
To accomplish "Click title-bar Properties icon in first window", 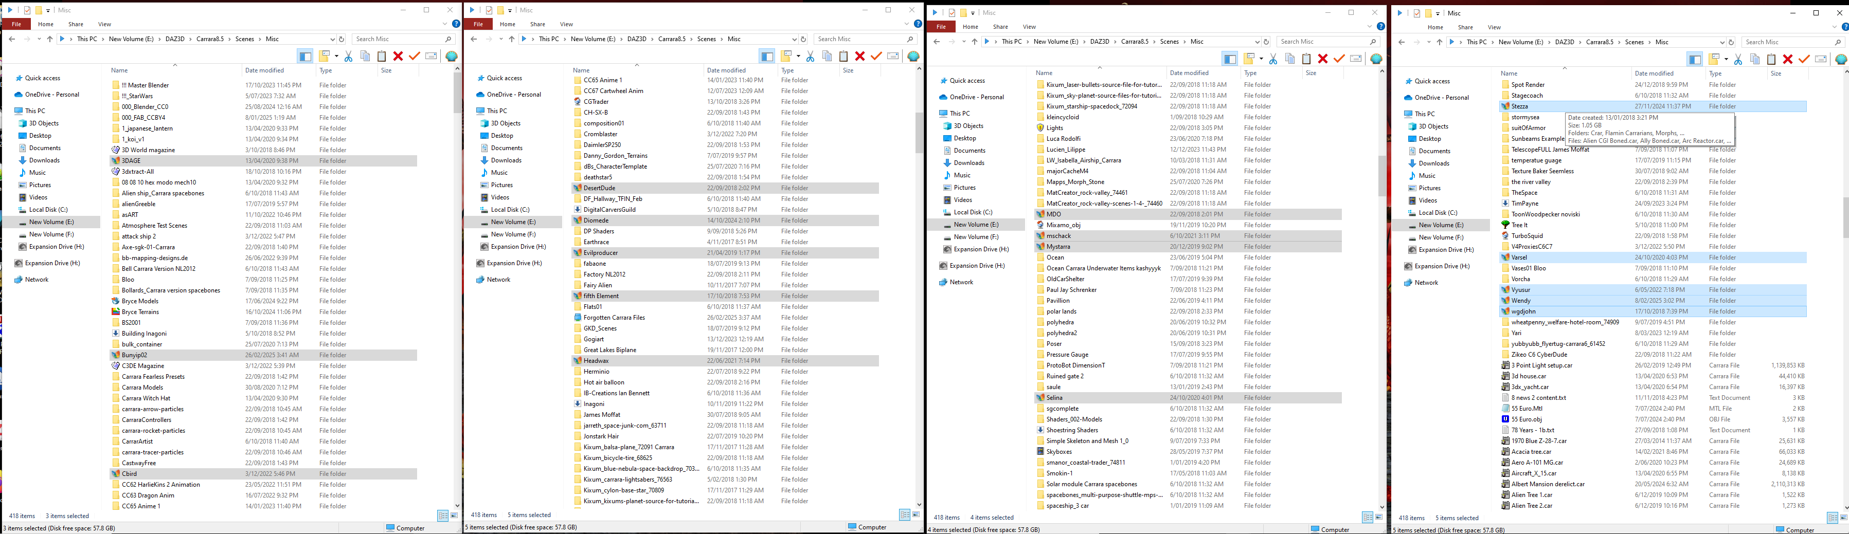I will 27,10.
